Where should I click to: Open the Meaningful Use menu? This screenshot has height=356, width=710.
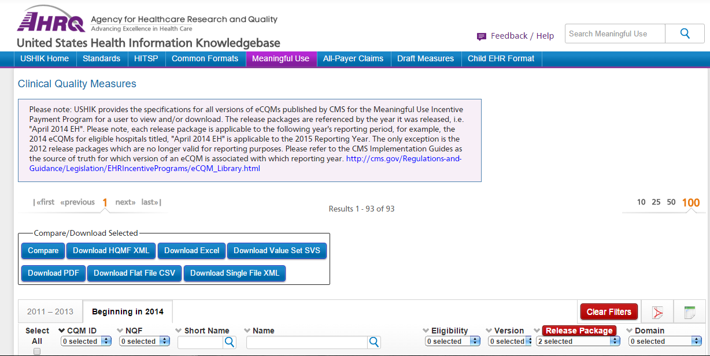pyautogui.click(x=281, y=59)
